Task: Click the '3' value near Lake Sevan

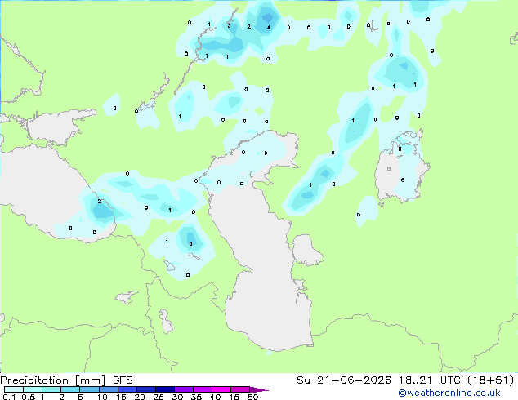Action: tap(190, 244)
